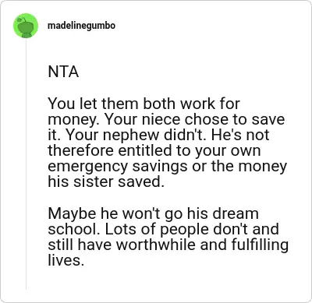
Task: Click the antenna on the Reddit snoo avatar
Action: point(20,19)
